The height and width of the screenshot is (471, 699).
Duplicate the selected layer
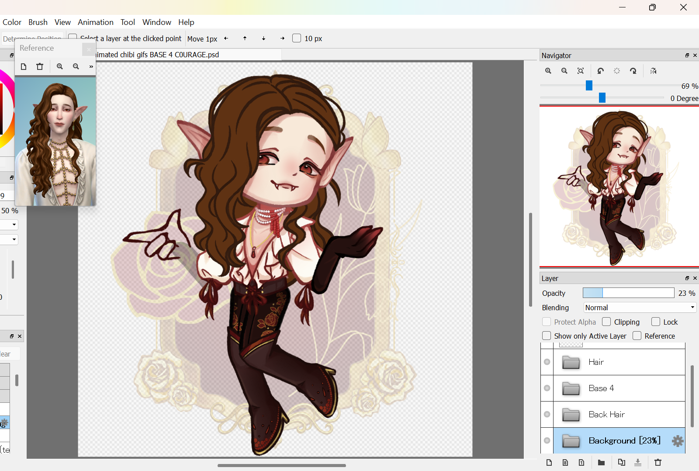[x=621, y=463]
